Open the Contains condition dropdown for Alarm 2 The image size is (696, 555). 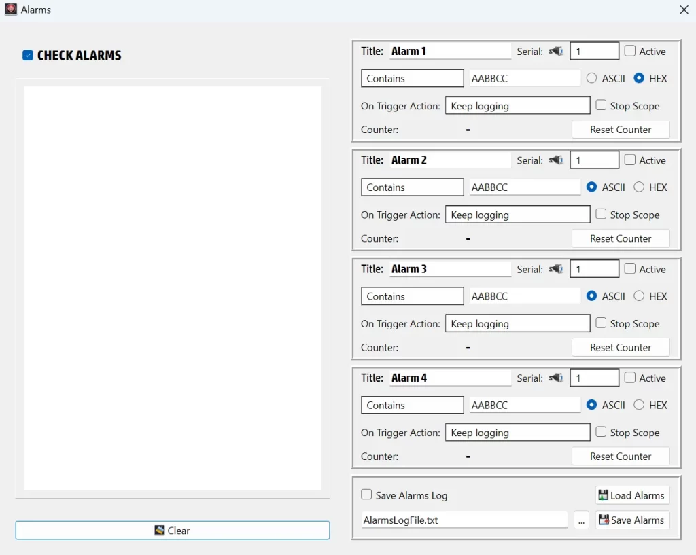413,187
